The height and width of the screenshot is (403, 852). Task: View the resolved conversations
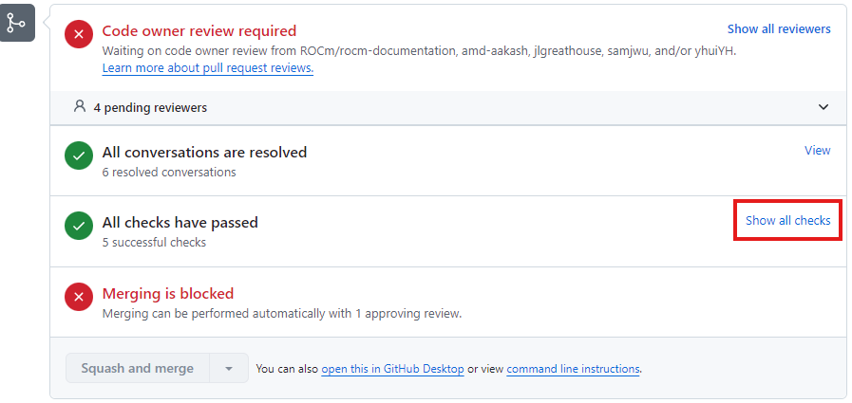point(817,150)
